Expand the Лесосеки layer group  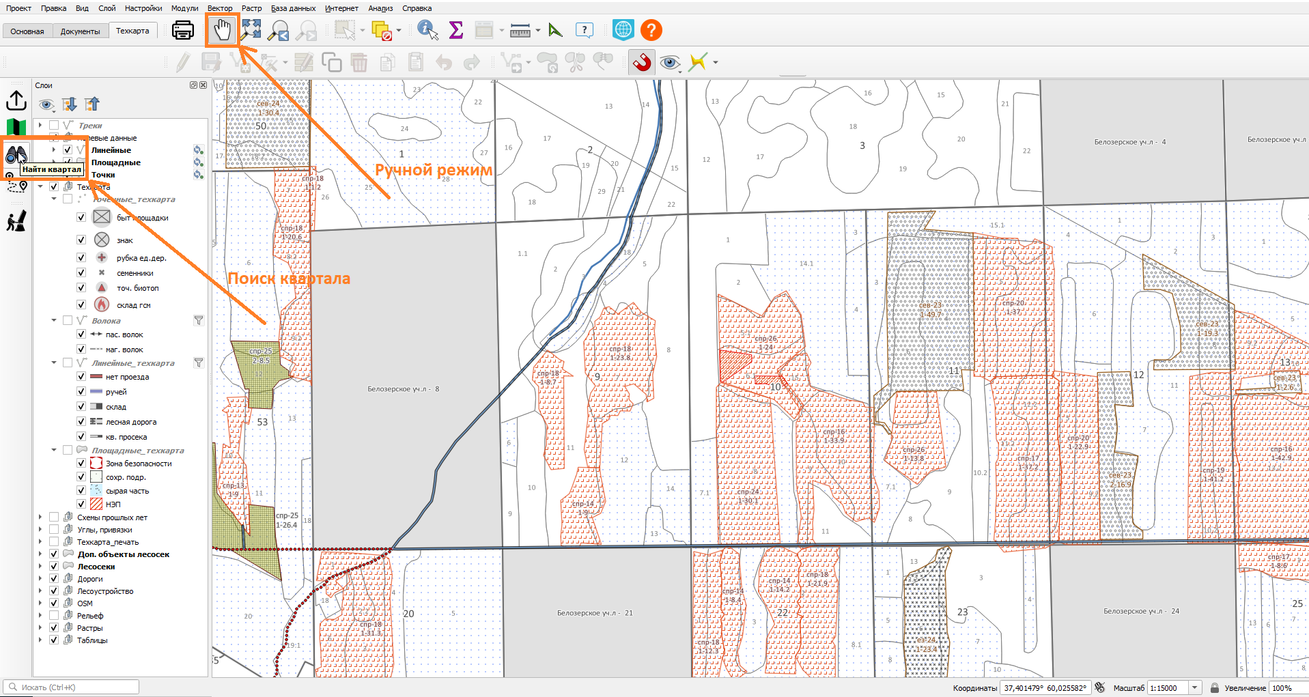(x=40, y=567)
